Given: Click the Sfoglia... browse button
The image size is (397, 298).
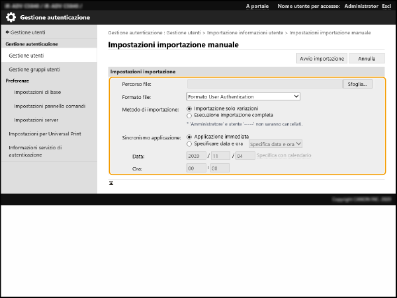Looking at the screenshot, I should [x=358, y=84].
